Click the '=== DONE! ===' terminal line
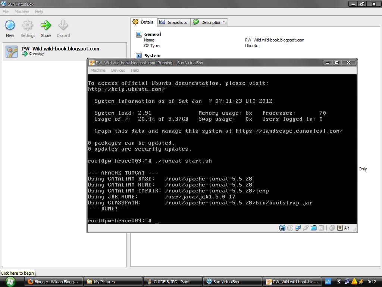This screenshot has height=287, width=382. pos(110,209)
